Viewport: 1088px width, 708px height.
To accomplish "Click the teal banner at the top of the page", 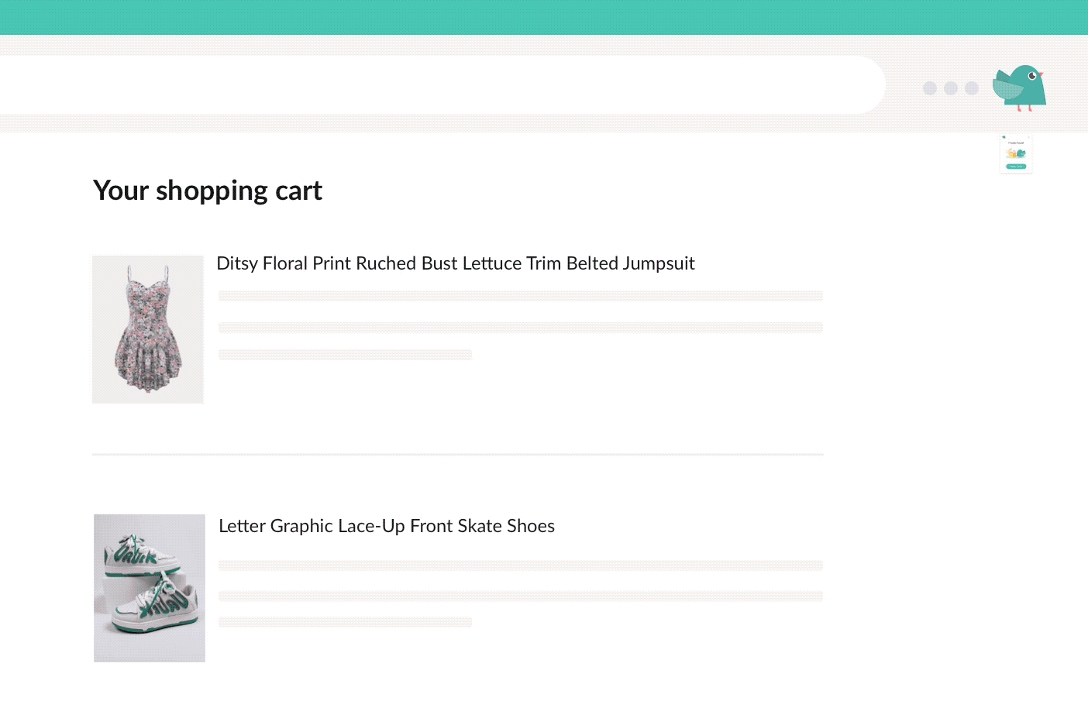I will pos(544,17).
